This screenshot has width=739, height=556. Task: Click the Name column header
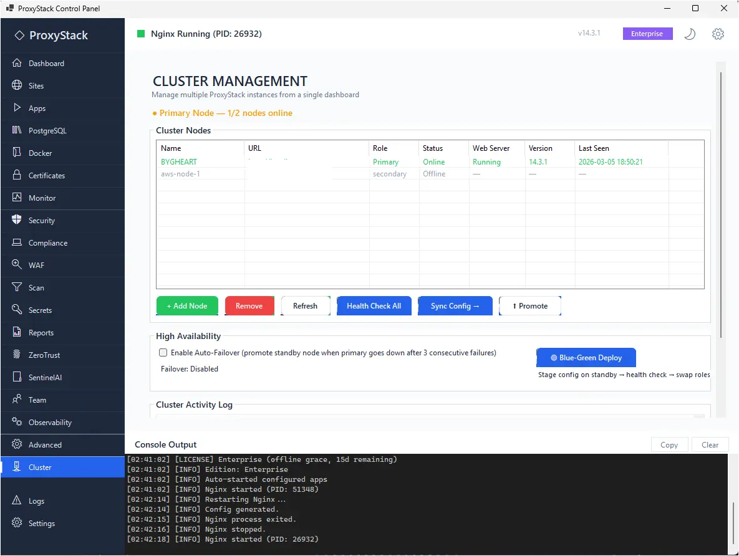[200, 148]
